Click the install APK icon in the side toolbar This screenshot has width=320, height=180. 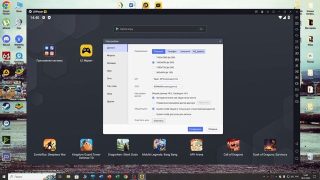pos(297,59)
